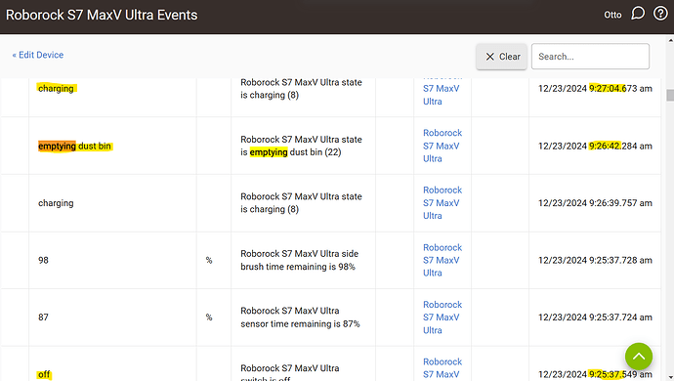Click description 'sensor time remaining is 87%'
The width and height of the screenshot is (674, 381).
[x=300, y=317]
